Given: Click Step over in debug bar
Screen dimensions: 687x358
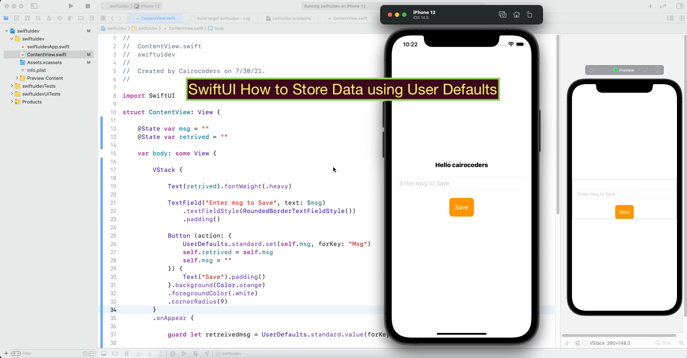Looking at the screenshot, I should (x=138, y=353).
